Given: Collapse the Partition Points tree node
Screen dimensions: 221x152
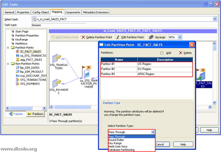Looking at the screenshot, I should point(8,47).
